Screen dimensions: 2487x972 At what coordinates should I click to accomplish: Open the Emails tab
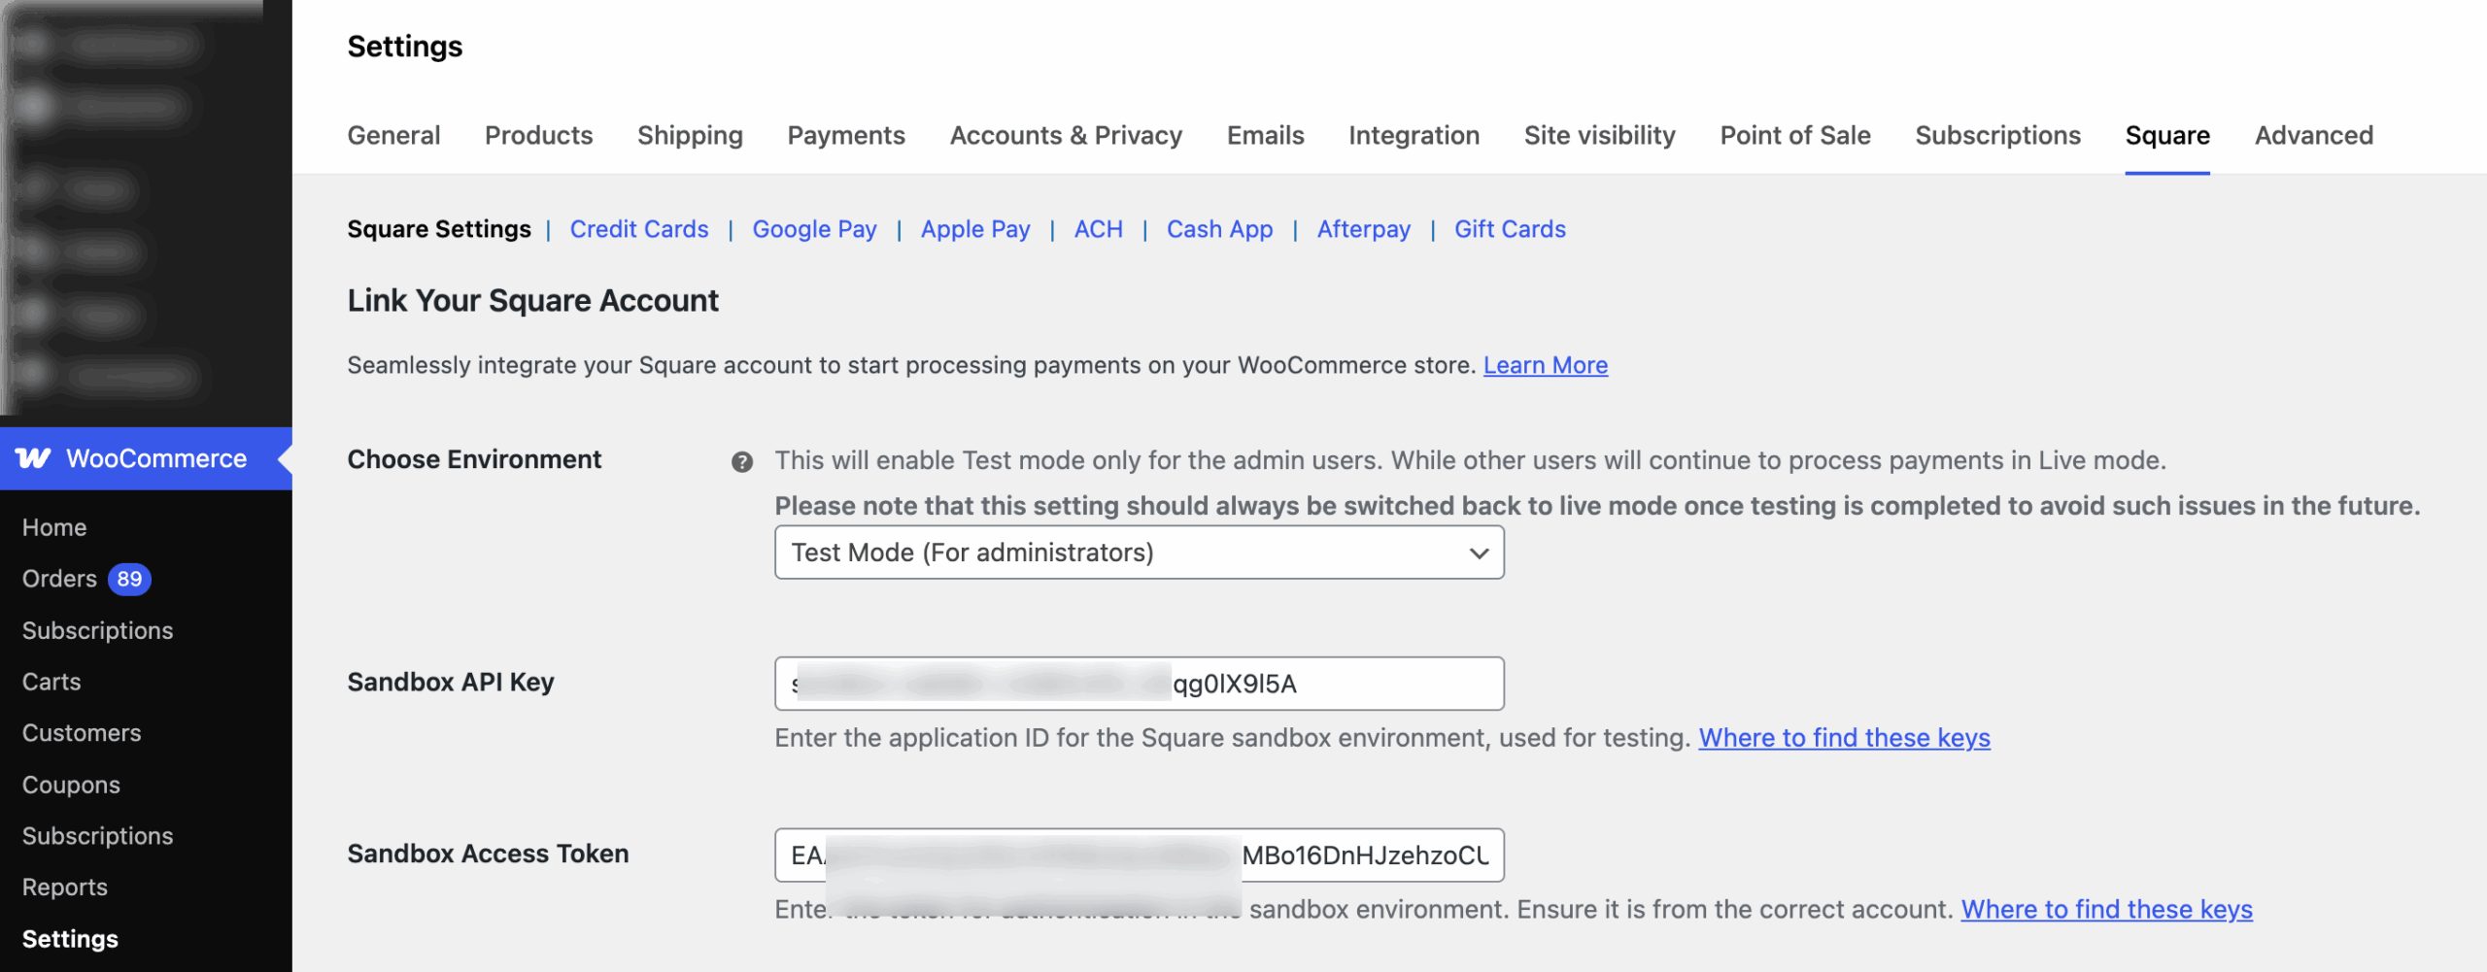point(1265,135)
